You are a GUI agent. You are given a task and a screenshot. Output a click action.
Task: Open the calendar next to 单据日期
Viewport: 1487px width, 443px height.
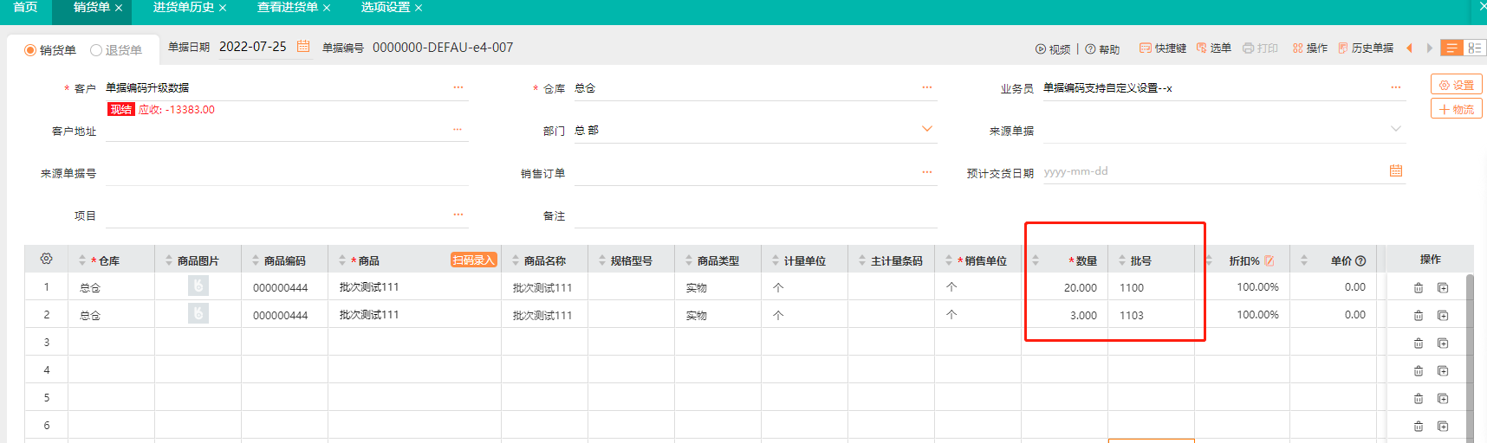coord(303,47)
